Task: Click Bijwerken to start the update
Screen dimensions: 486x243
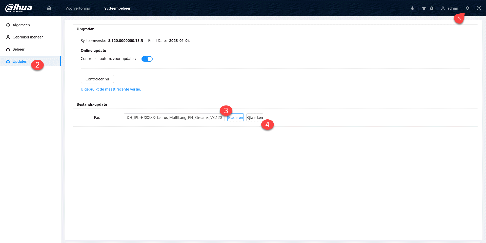Action: (255, 117)
